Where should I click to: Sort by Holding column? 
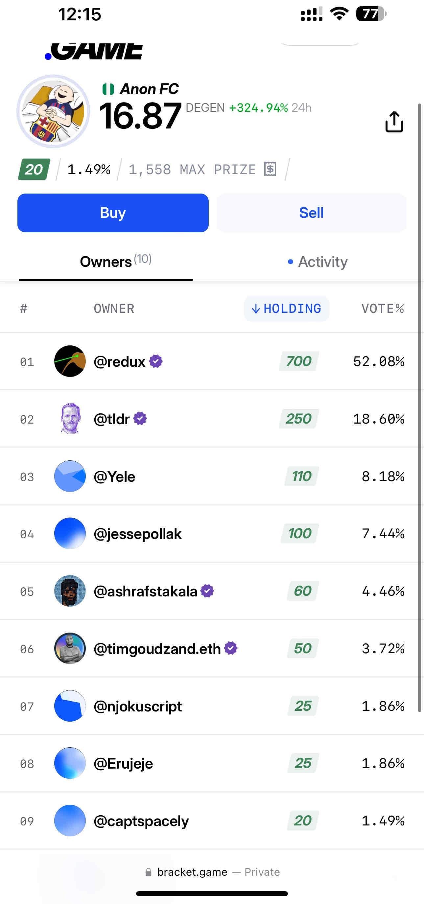pyautogui.click(x=286, y=309)
